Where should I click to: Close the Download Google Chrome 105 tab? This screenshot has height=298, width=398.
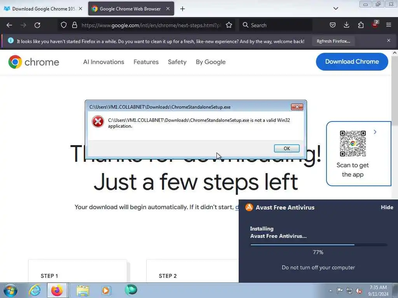(x=80, y=9)
